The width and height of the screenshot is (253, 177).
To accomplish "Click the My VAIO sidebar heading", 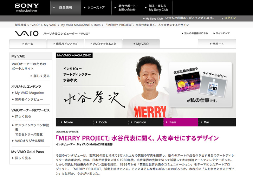I will click(x=18, y=56).
